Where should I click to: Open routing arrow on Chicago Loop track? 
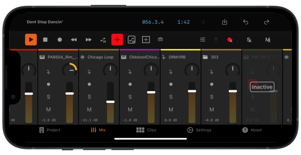click(89, 72)
